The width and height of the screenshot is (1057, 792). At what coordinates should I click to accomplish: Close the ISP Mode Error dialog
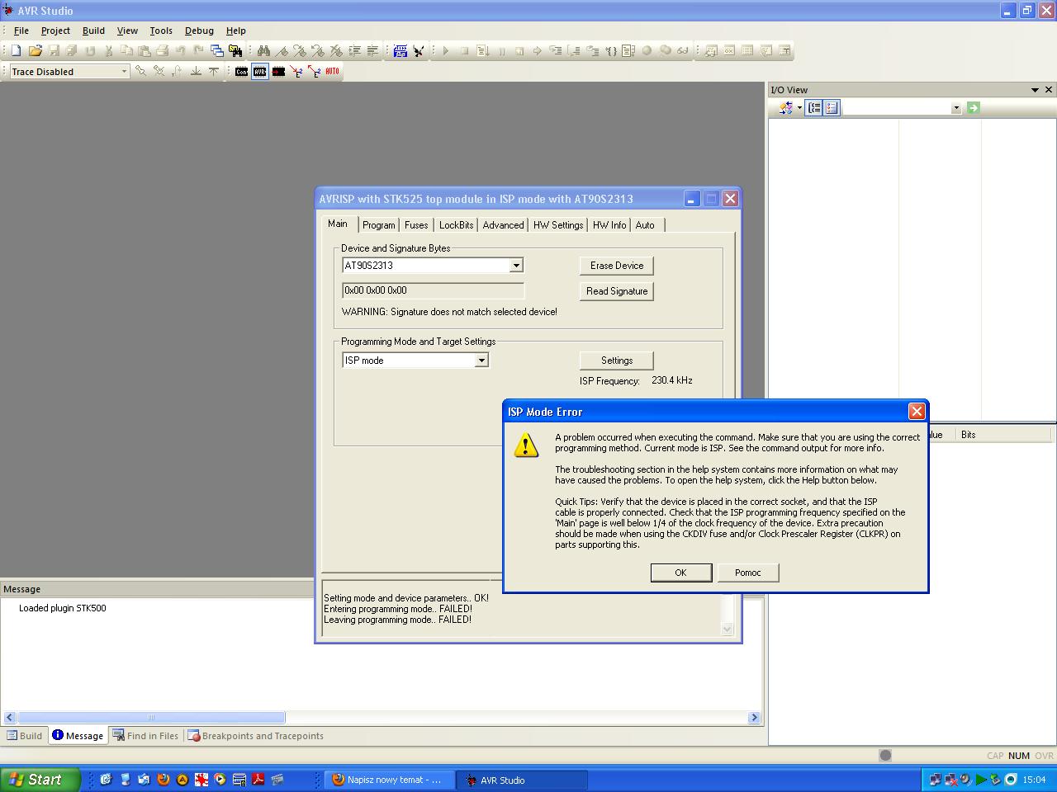coord(917,412)
